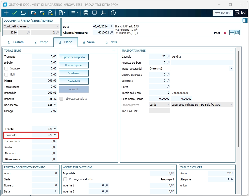Check the Provvigioni estratte checkbox

[65, 179]
